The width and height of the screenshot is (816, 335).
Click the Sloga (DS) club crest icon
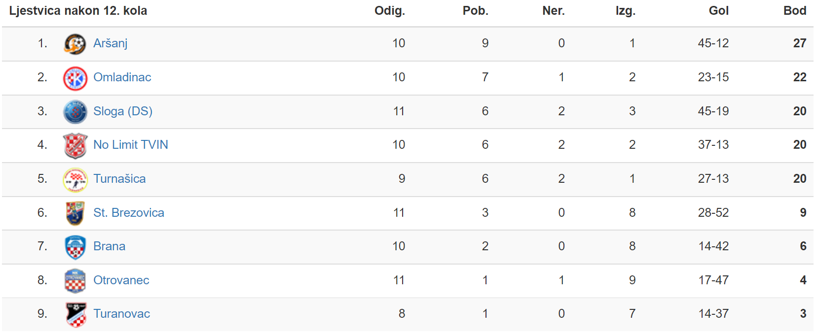click(x=75, y=112)
